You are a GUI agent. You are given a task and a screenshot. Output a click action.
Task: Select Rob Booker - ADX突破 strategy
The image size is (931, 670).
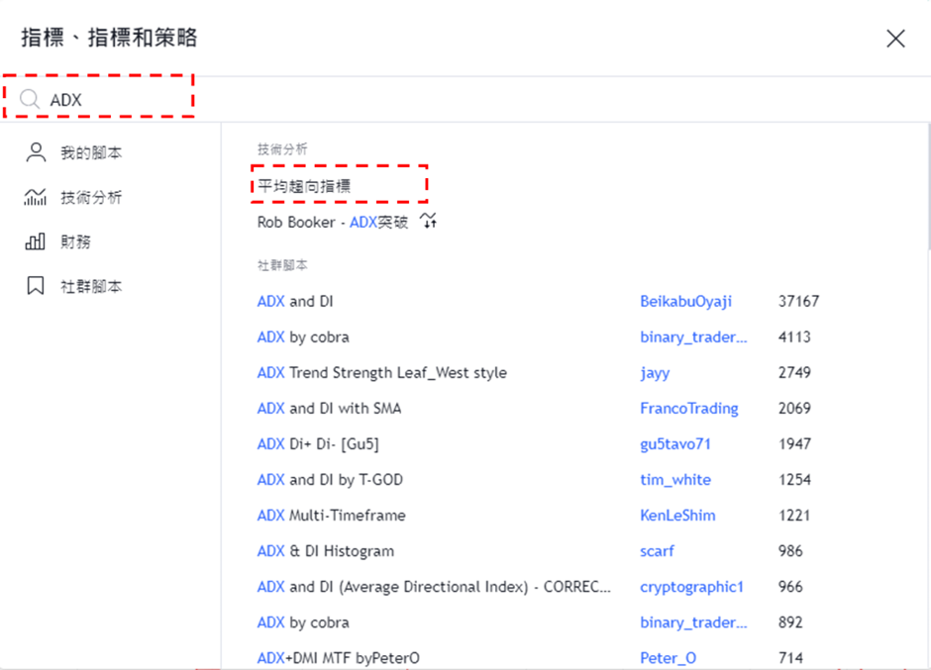point(332,223)
